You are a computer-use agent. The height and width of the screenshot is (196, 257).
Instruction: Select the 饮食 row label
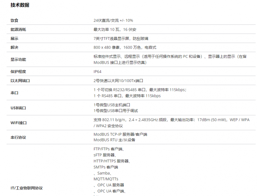click(14, 20)
